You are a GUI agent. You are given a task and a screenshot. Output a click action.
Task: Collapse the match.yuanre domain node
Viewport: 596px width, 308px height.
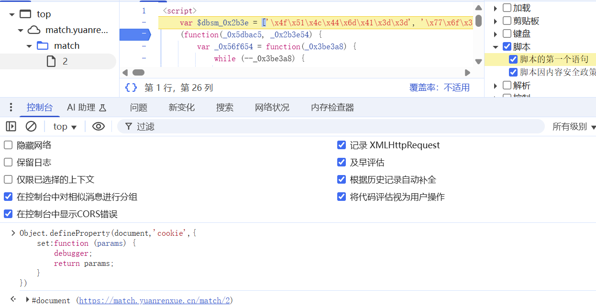[x=21, y=31]
